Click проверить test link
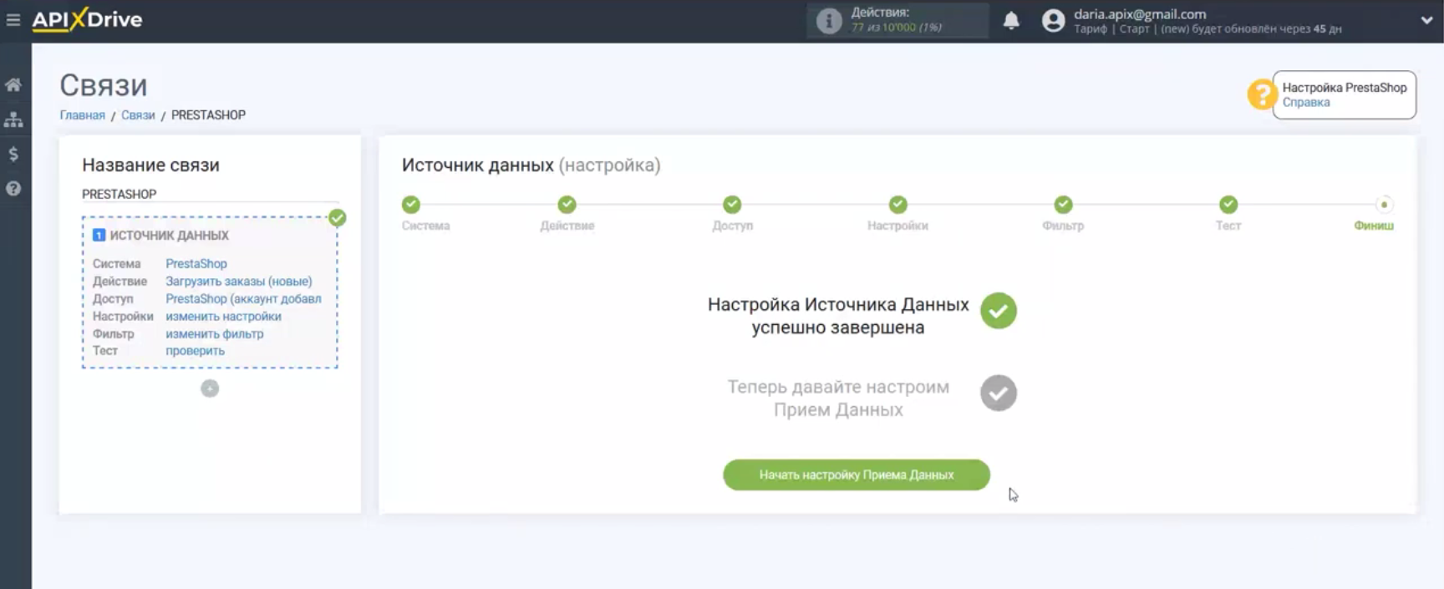This screenshot has height=589, width=1444. coord(195,351)
